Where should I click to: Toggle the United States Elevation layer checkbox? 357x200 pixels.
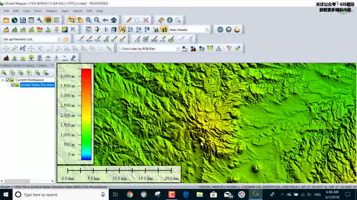(13, 85)
